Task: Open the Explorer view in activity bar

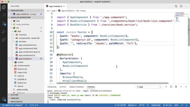Action: pyautogui.click(x=4, y=7)
